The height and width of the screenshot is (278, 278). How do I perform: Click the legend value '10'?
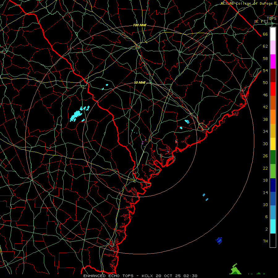(x=265, y=205)
